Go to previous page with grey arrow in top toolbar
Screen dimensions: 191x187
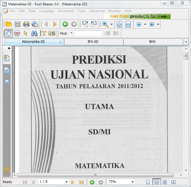pos(46,24)
